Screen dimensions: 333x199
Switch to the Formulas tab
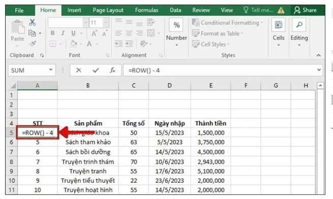[146, 10]
